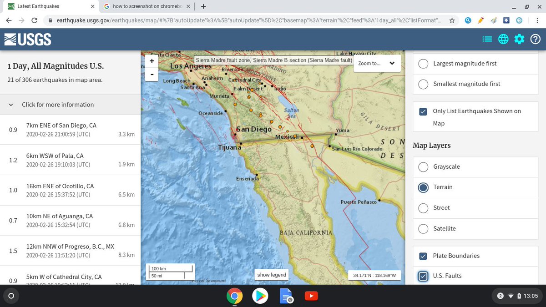Click the round teal extension icon

point(519,20)
